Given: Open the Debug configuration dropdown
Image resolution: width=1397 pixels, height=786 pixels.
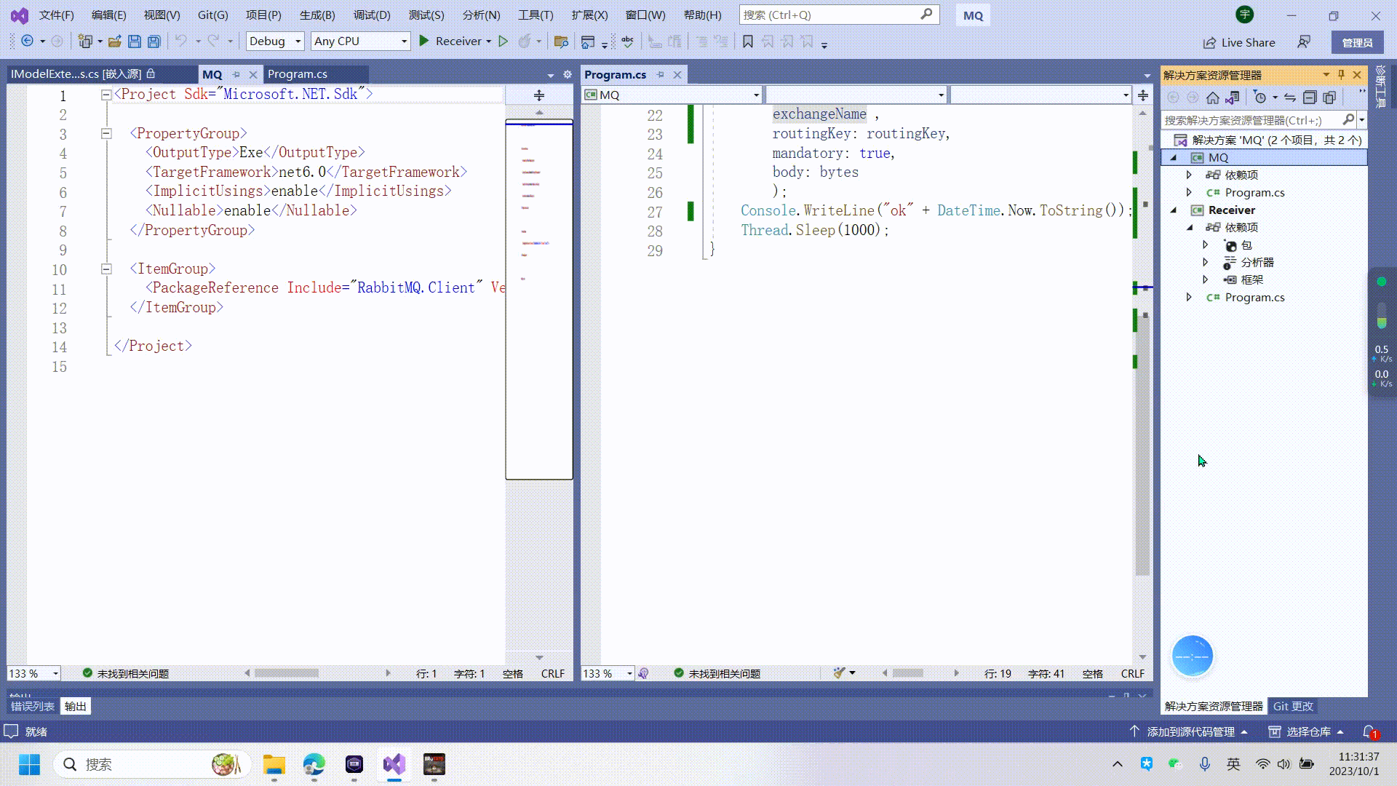Looking at the screenshot, I should [x=275, y=41].
